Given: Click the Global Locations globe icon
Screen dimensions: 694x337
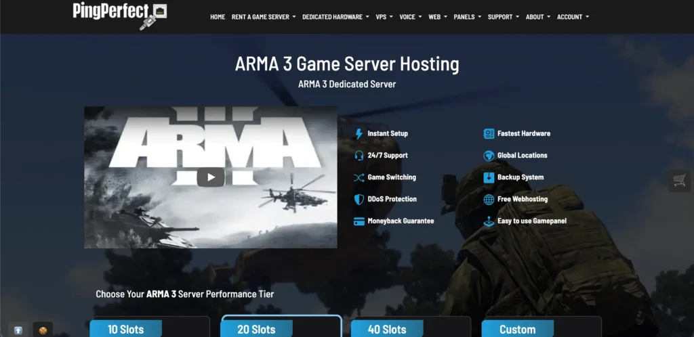Looking at the screenshot, I should pyautogui.click(x=489, y=156).
